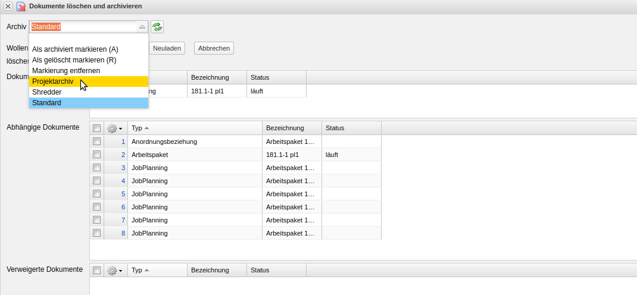Click the document delete icon in title bar
This screenshot has height=295, width=637.
21,6
